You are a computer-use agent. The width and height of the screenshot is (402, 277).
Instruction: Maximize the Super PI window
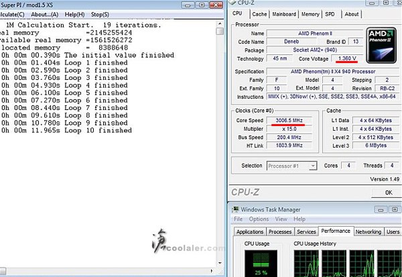tap(202, 5)
